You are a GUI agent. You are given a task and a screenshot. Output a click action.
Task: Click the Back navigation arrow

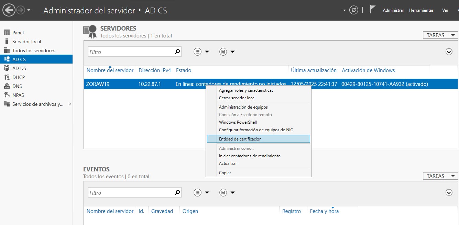[9, 10]
